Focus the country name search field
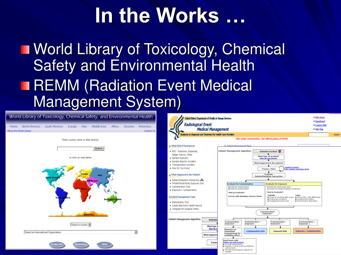The width and height of the screenshot is (341, 255). [75, 148]
